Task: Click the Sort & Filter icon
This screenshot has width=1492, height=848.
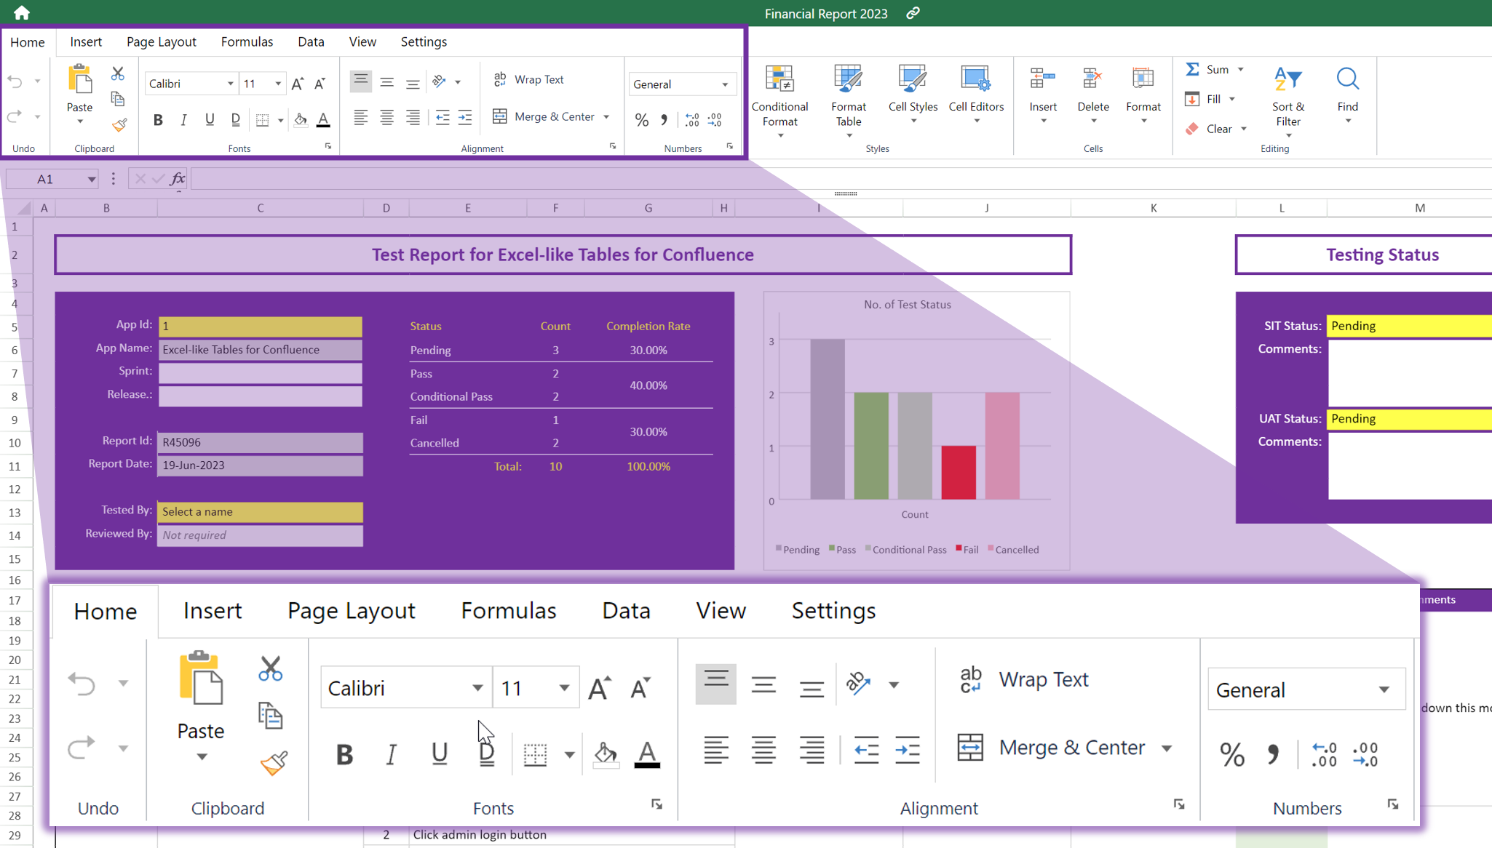Action: 1287,80
